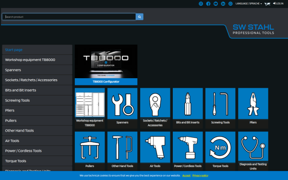Accept the cookie notice

pos(186,176)
